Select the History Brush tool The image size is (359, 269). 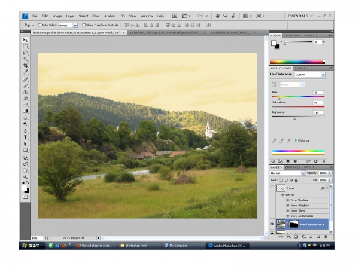click(25, 99)
